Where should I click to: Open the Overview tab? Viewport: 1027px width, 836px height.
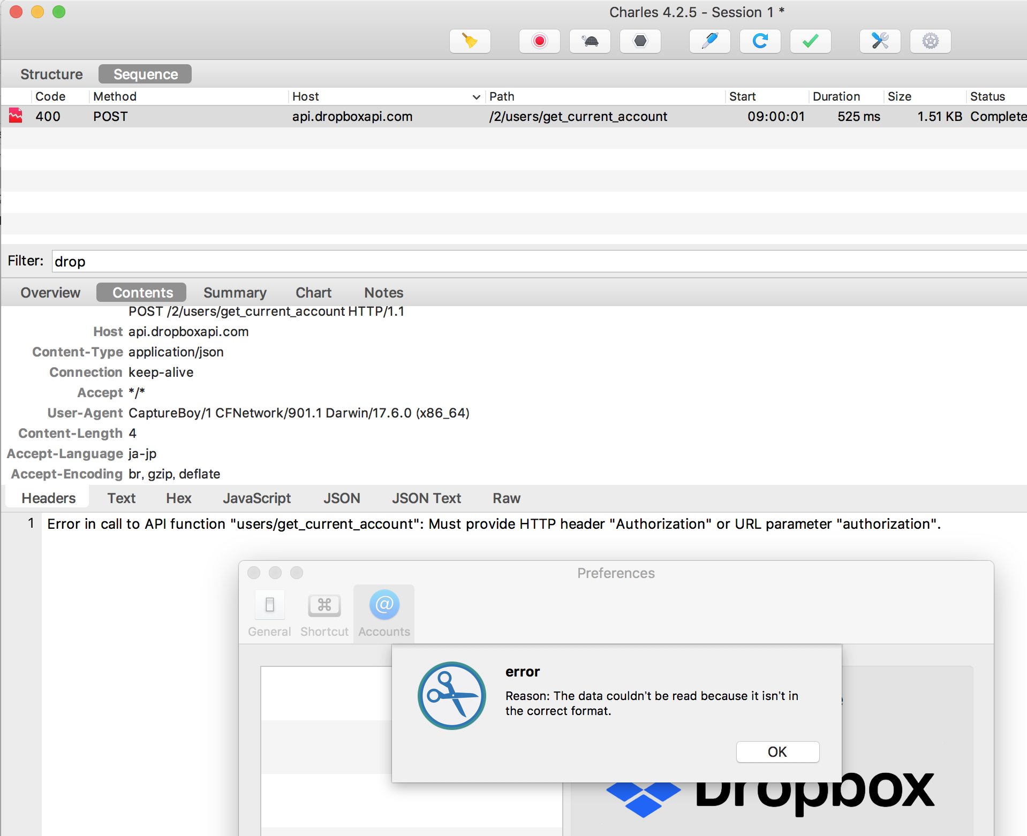click(x=50, y=292)
